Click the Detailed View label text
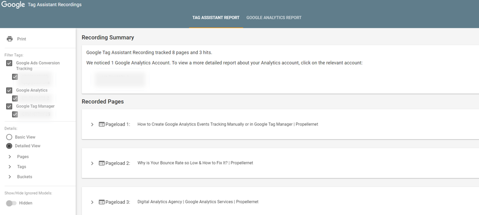Screen dimensions: 479x215 click(28, 146)
